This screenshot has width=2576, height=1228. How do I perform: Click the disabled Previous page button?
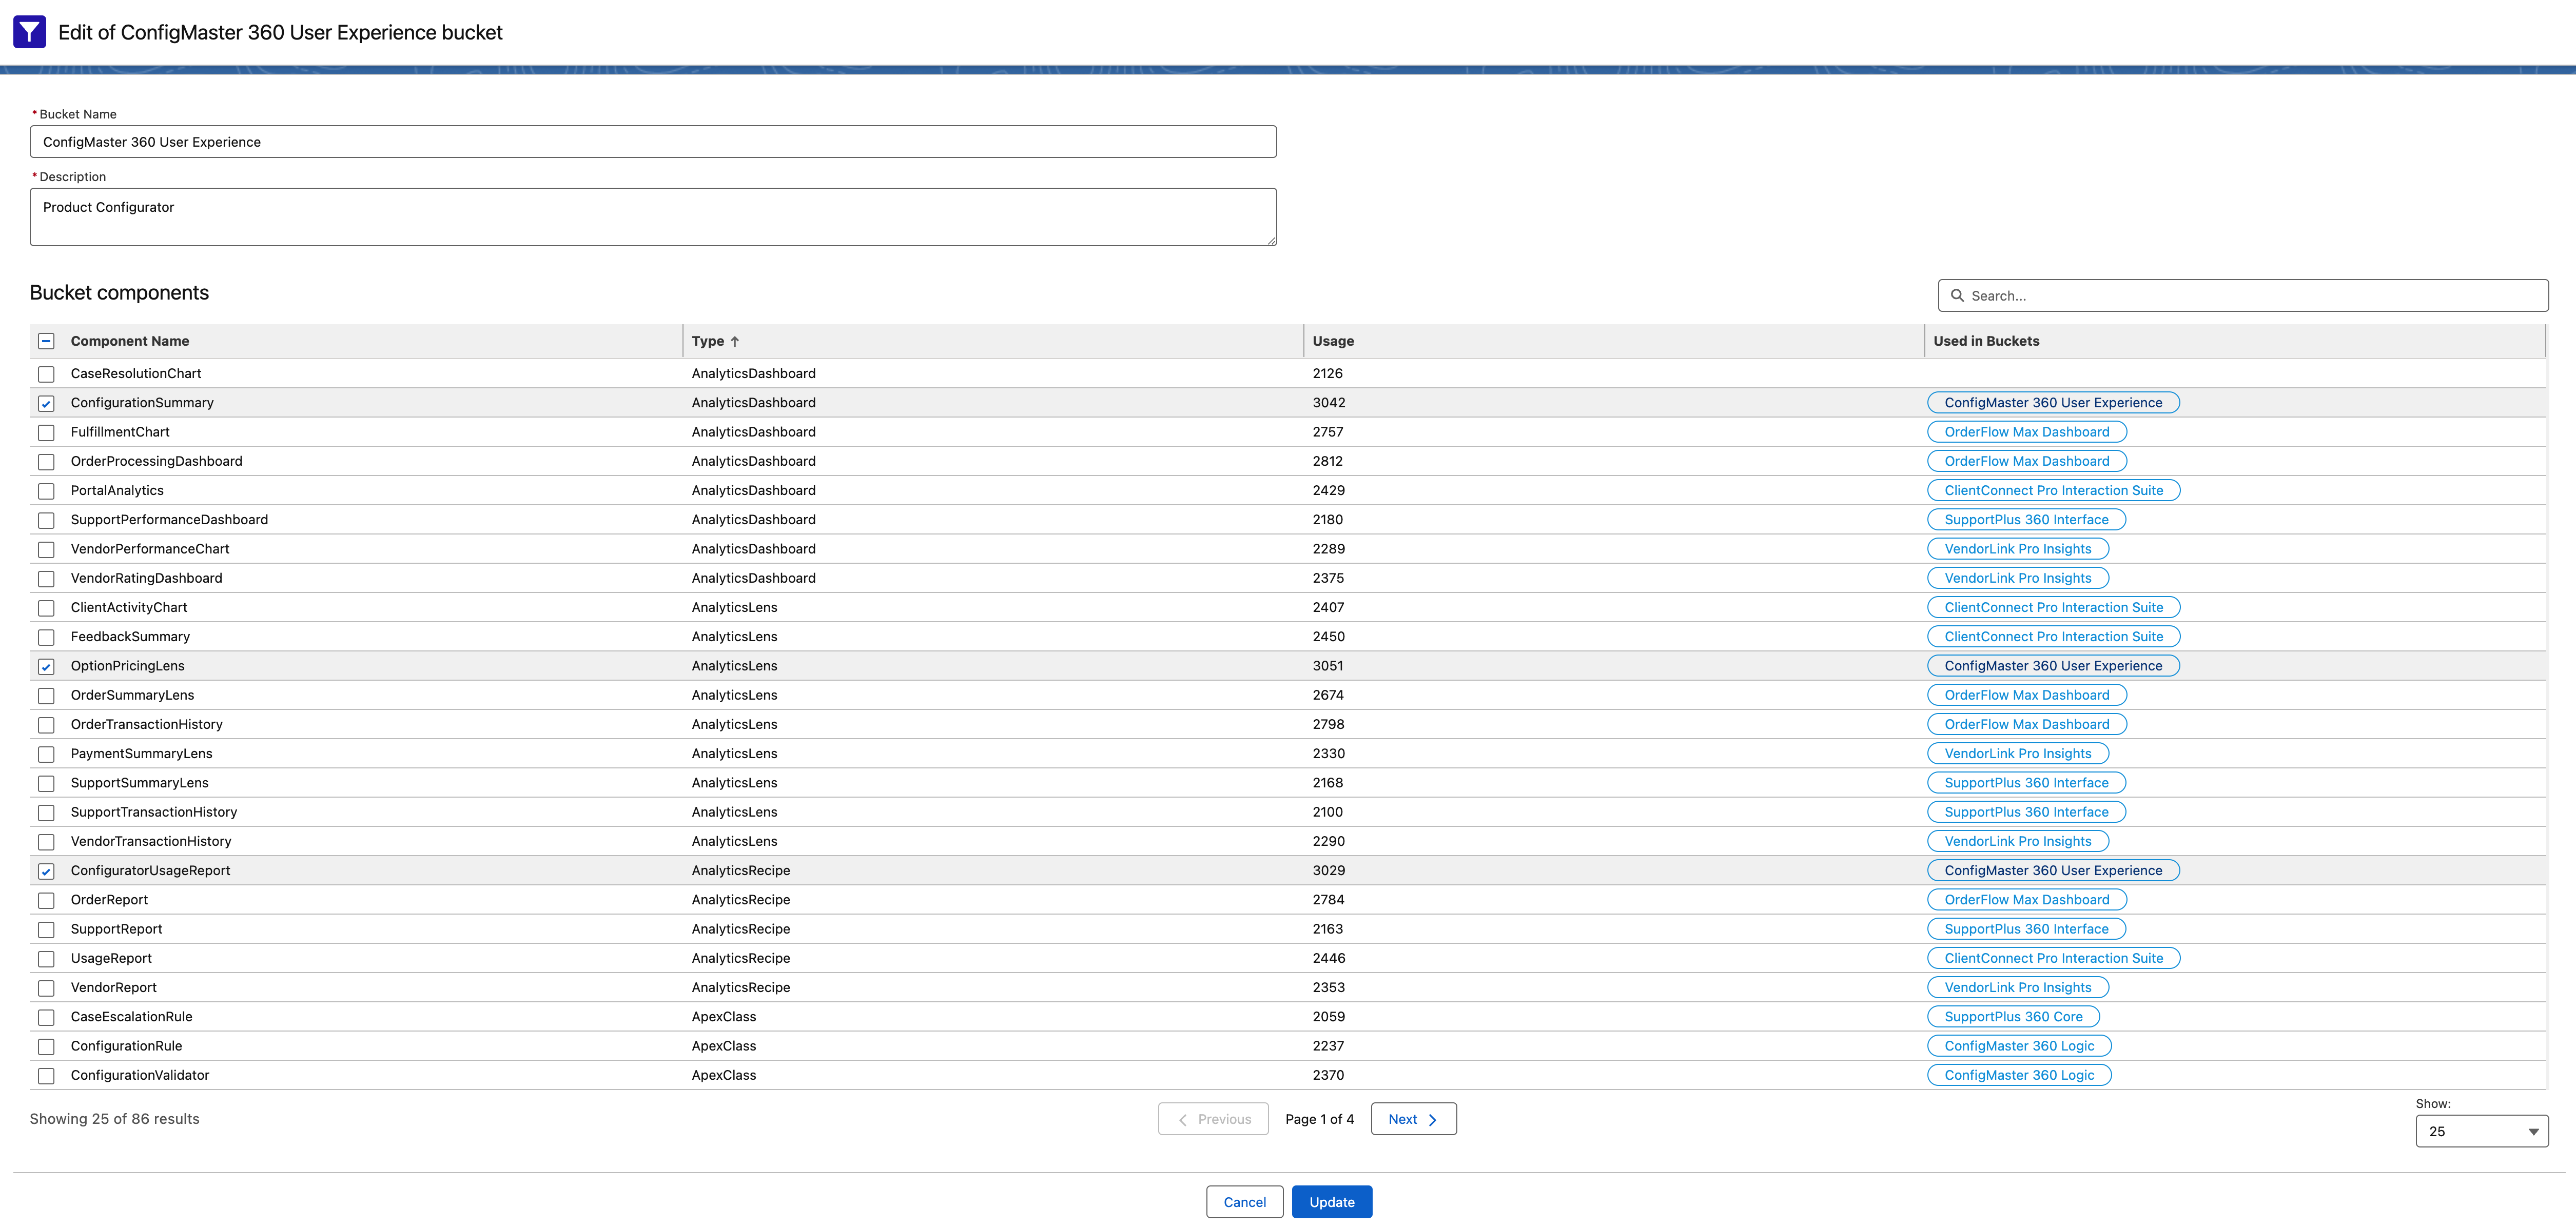pos(1213,1119)
